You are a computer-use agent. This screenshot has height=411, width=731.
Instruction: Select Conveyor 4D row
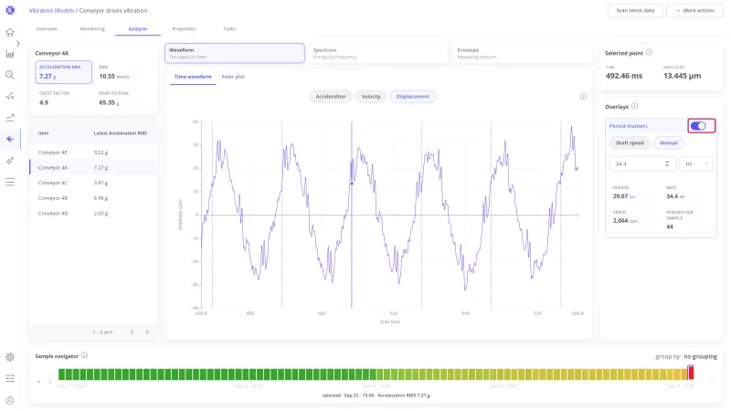93,213
